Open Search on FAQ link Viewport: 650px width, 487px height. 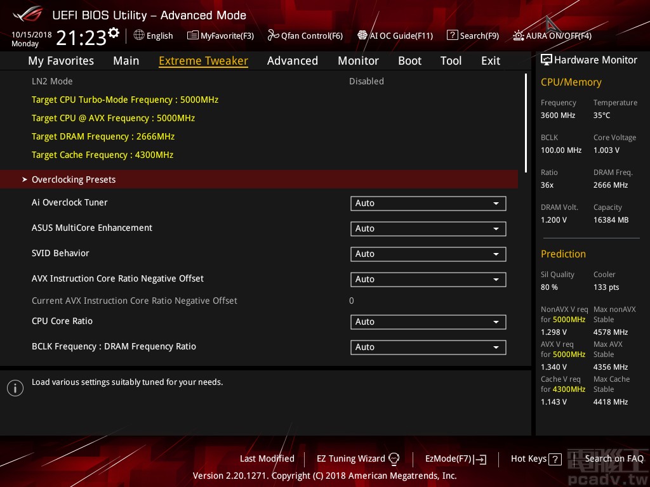(x=614, y=458)
